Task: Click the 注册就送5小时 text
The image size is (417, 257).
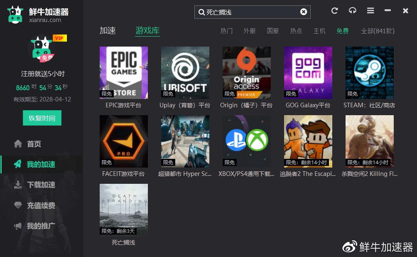Action: [43, 74]
